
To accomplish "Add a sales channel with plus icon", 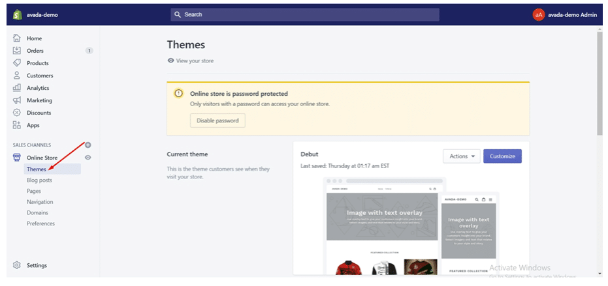I will 88,145.
